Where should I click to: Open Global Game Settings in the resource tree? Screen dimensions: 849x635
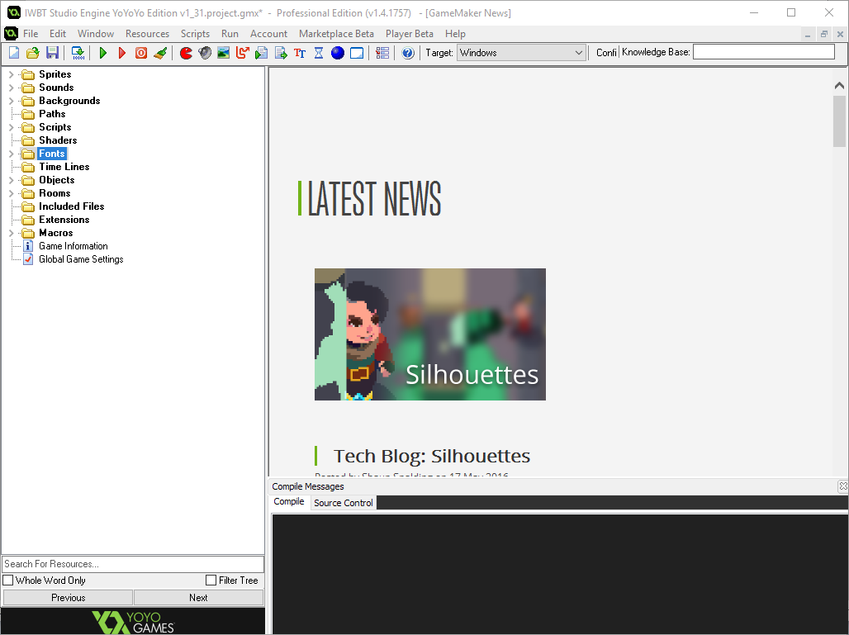click(81, 259)
